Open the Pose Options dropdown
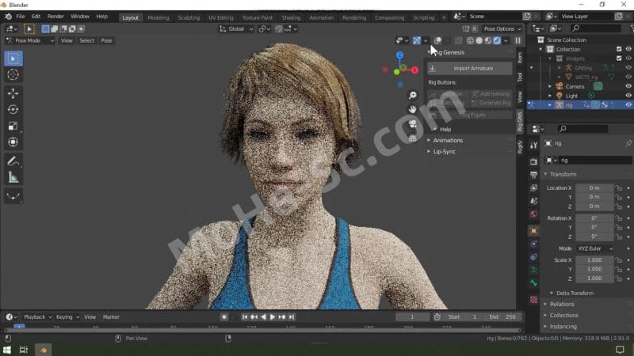The image size is (634, 356). pos(502,28)
